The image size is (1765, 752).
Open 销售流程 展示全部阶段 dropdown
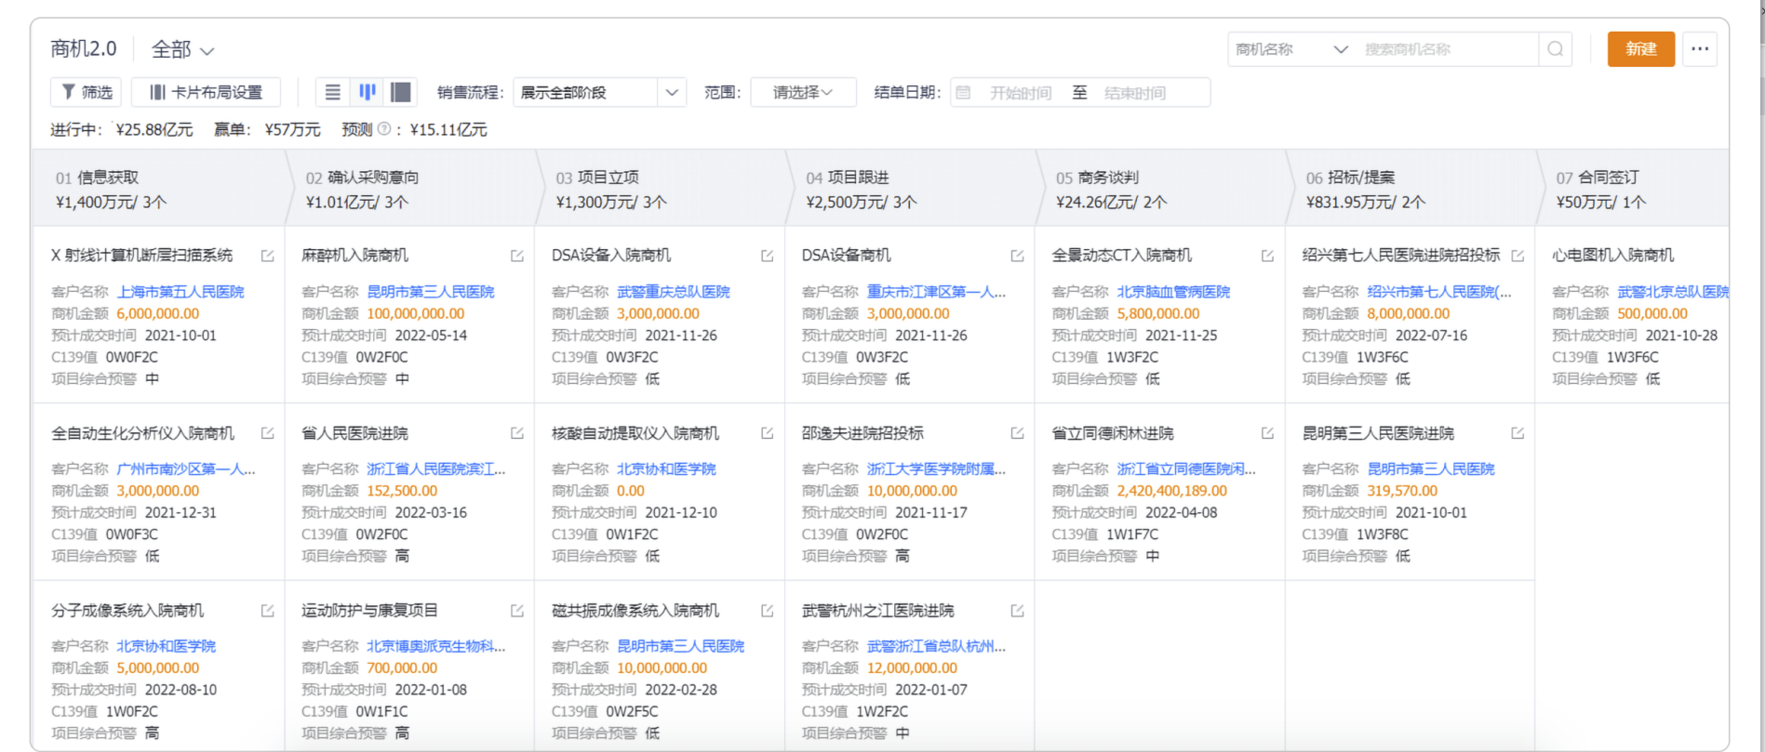coord(600,92)
